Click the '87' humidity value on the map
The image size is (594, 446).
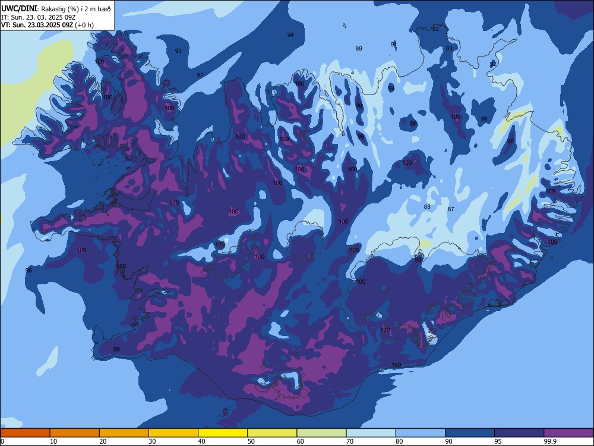pos(451,209)
